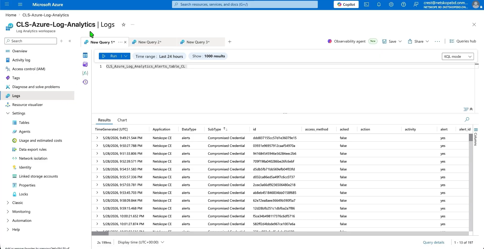The width and height of the screenshot is (484, 249).
Task: Close the Logs blade
Action: click(474, 24)
